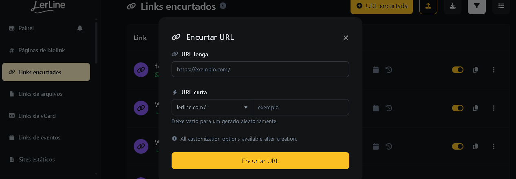Click calendar icon in the first link row
Image resolution: width=516 pixels, height=179 pixels.
(x=376, y=70)
